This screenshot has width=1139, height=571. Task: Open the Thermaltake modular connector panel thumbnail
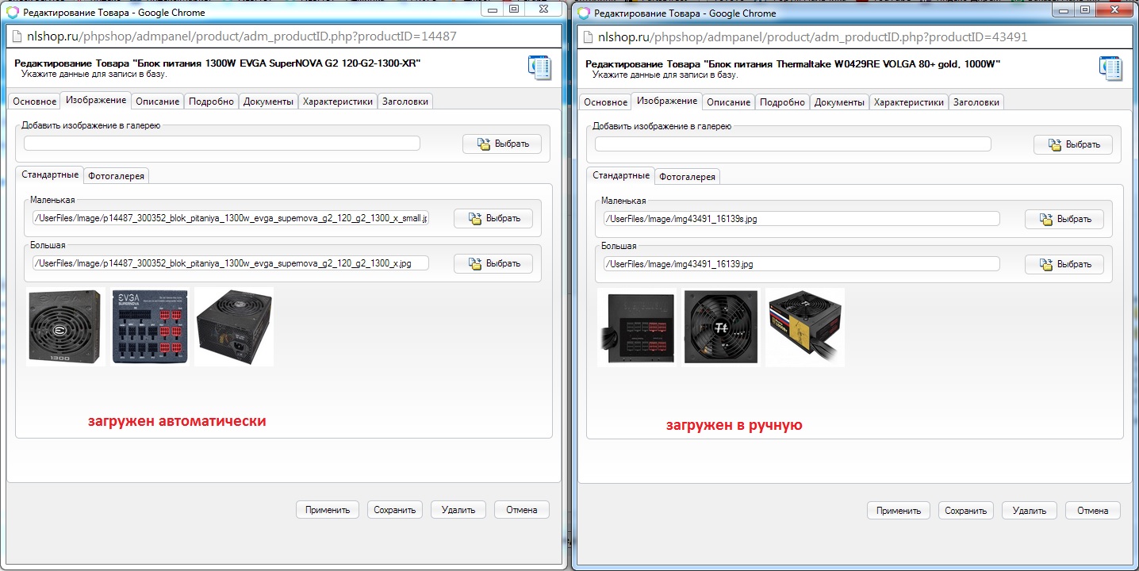637,328
